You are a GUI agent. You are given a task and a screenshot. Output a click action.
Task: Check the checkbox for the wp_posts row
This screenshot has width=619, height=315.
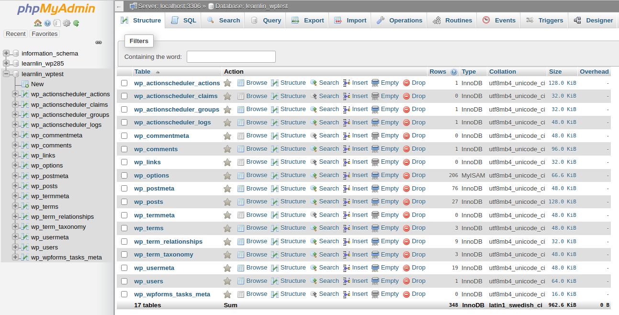point(124,202)
